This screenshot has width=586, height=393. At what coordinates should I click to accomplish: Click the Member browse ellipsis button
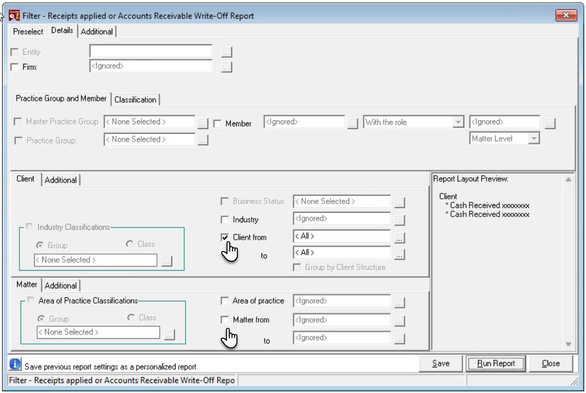[352, 123]
